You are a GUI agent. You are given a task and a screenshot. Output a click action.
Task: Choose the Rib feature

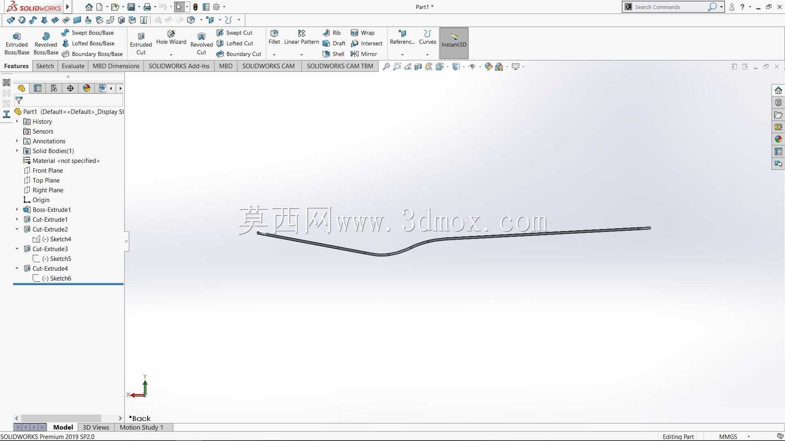click(x=332, y=33)
